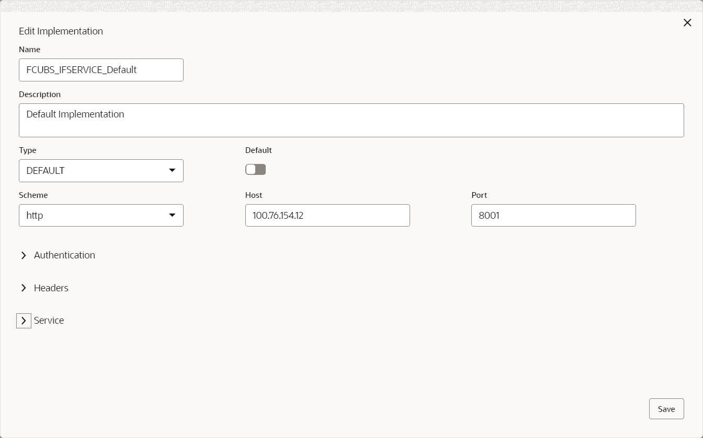Click the Authentication section title
Image resolution: width=703 pixels, height=438 pixels.
pyautogui.click(x=64, y=255)
